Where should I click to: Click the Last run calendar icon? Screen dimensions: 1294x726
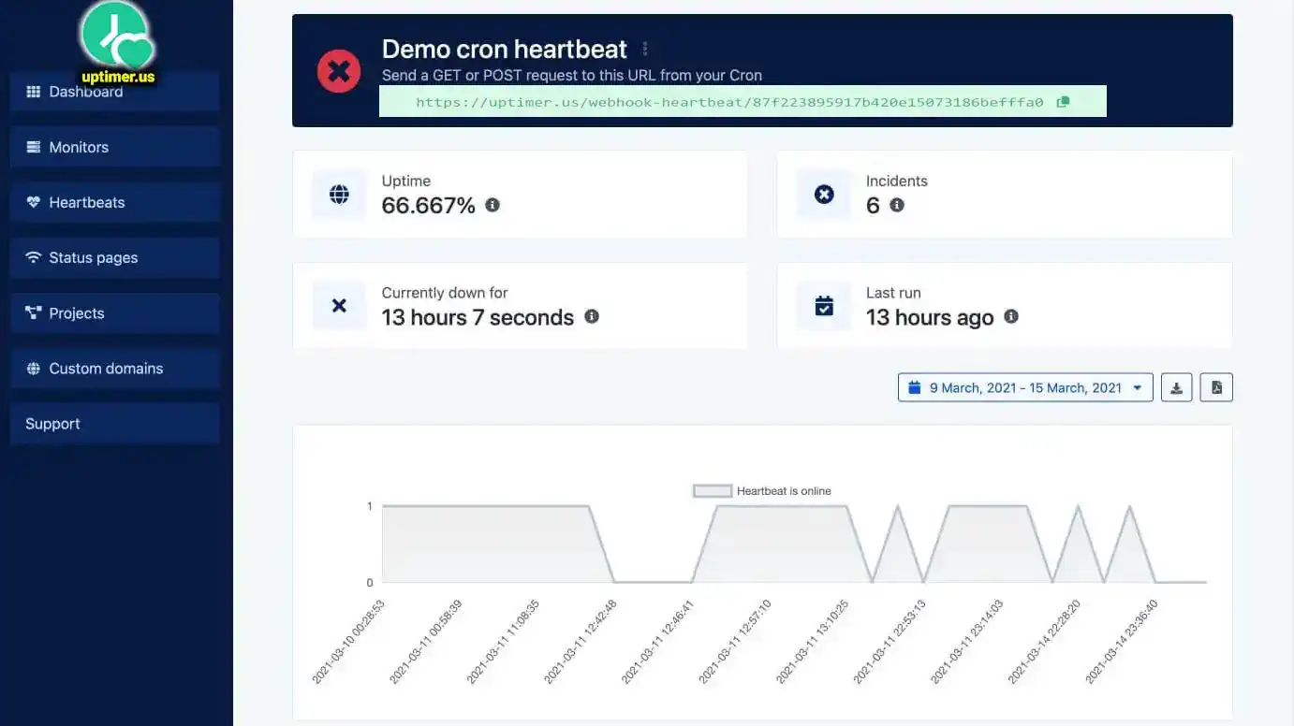(x=824, y=305)
